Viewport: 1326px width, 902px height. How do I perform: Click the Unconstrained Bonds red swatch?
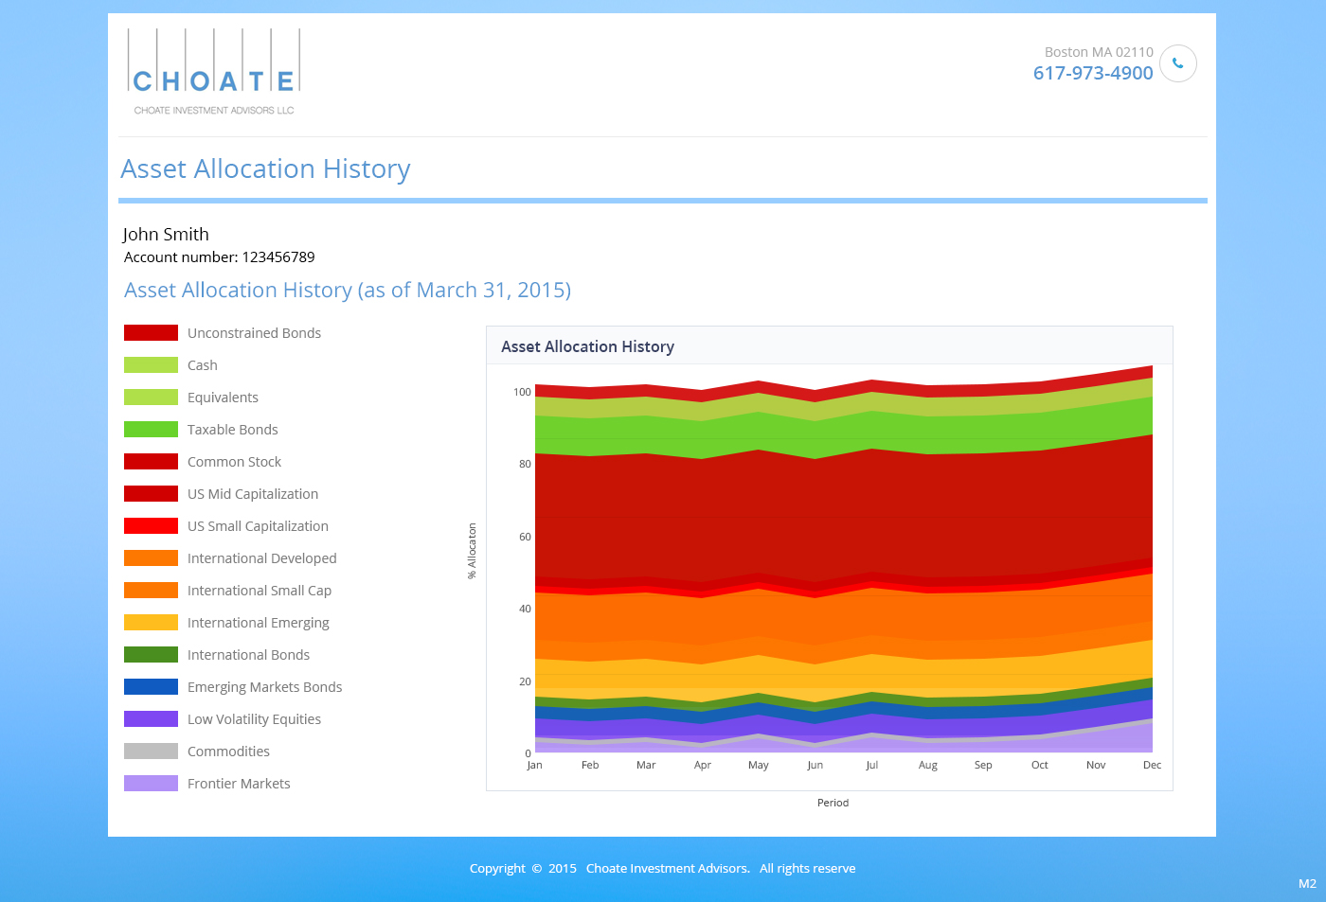pyautogui.click(x=151, y=333)
